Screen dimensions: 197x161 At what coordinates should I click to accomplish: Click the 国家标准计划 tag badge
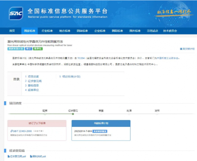[x=15, y=49]
